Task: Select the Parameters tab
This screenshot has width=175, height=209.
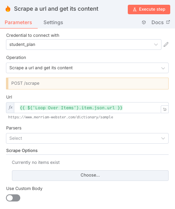Action: (x=18, y=23)
